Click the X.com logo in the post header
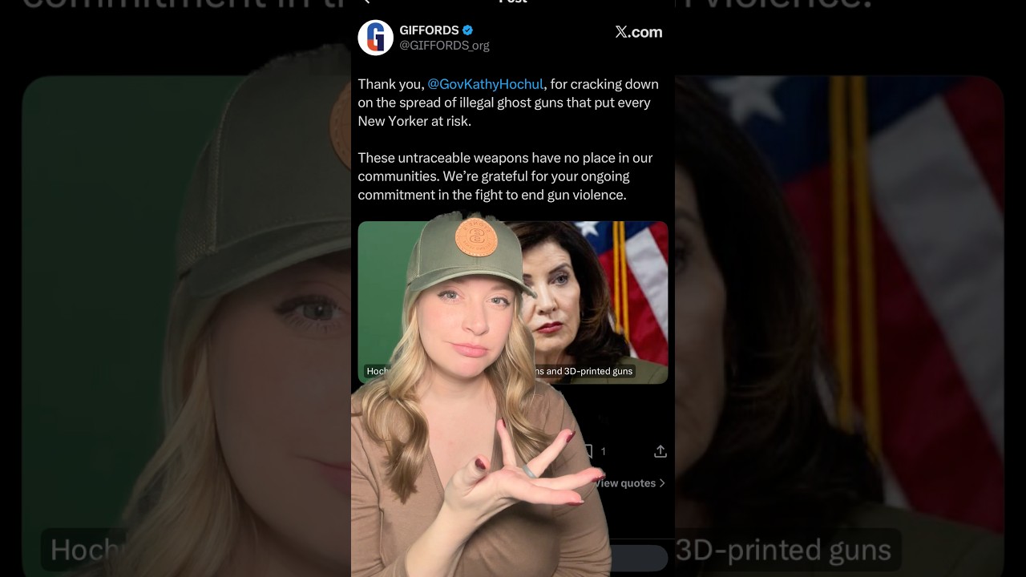This screenshot has width=1026, height=577. [x=639, y=32]
